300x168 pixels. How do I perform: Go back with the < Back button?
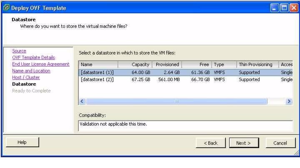(211, 143)
